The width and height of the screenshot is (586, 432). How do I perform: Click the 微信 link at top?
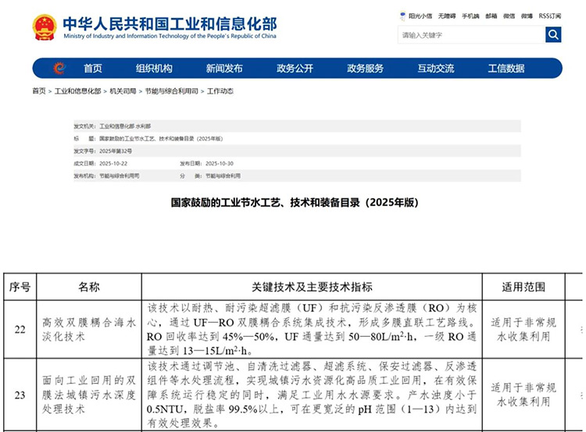[509, 15]
